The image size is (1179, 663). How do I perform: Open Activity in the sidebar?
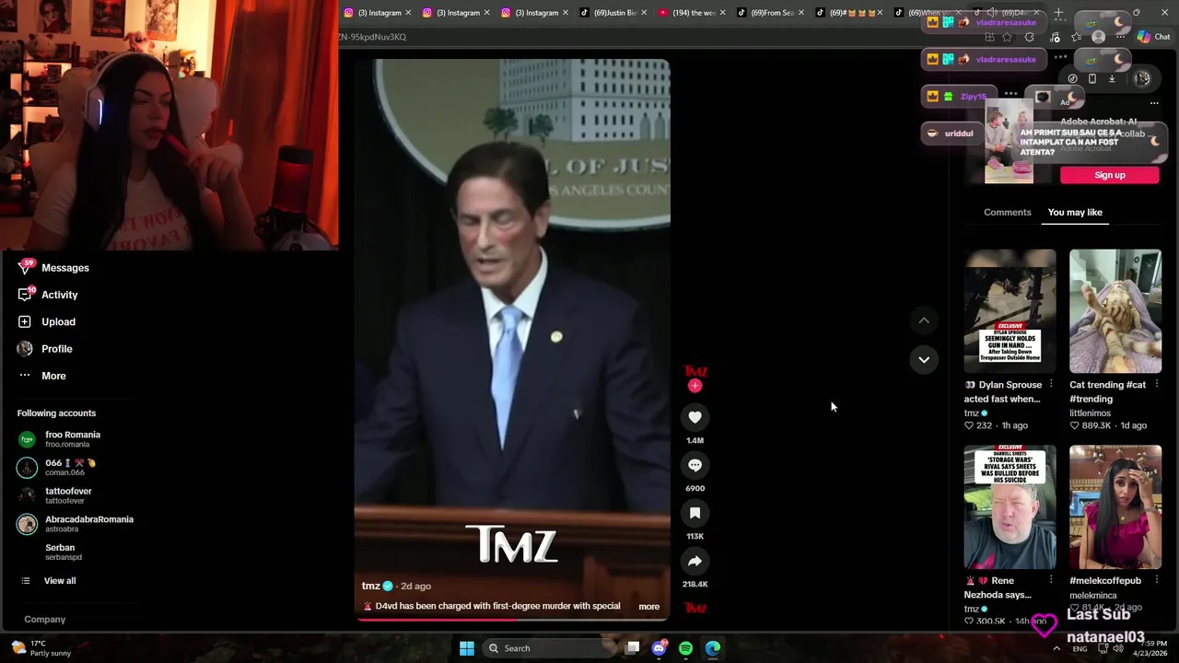48,295
